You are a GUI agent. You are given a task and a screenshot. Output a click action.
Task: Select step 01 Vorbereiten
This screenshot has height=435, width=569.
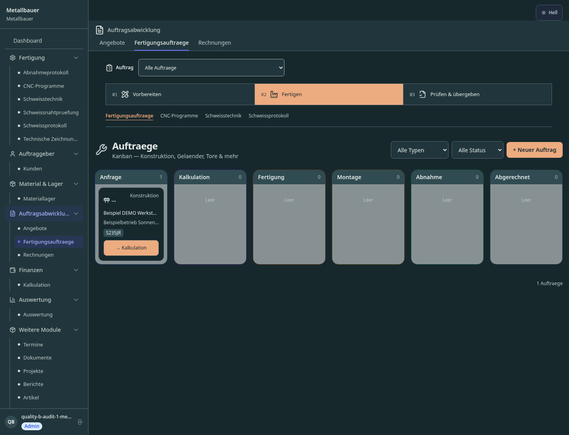click(x=180, y=94)
